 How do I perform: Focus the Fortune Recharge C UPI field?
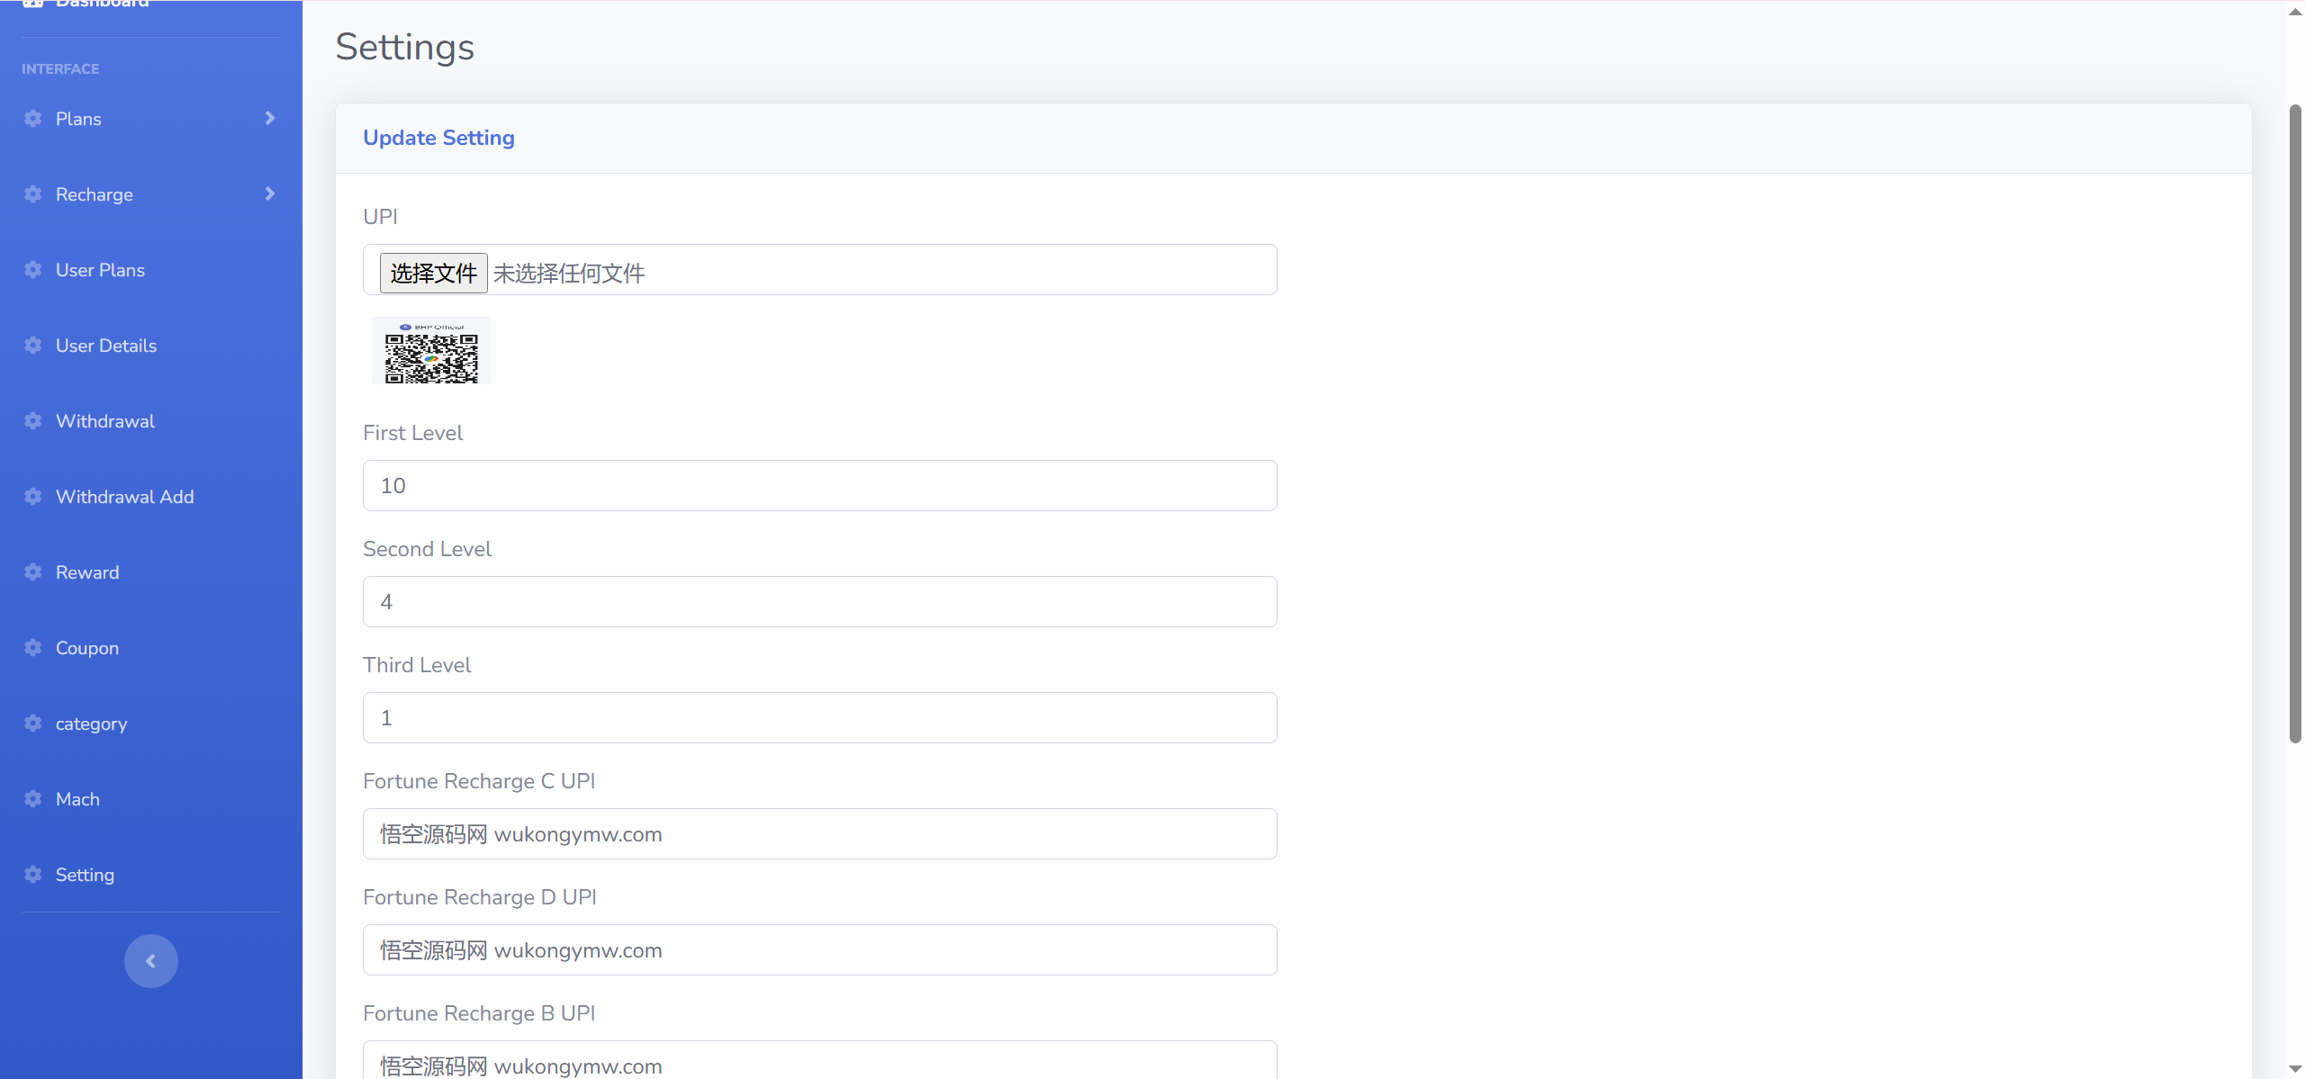tap(819, 834)
